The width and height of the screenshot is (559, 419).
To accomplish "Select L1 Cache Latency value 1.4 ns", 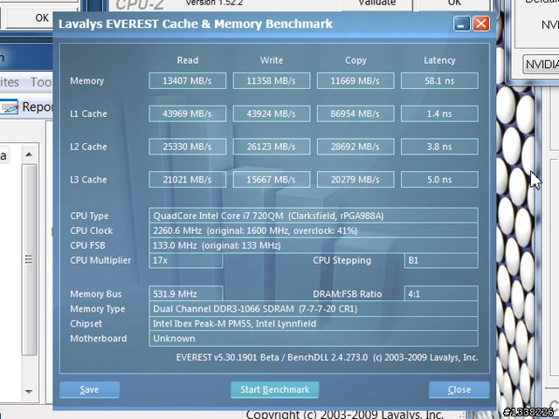I will (439, 113).
